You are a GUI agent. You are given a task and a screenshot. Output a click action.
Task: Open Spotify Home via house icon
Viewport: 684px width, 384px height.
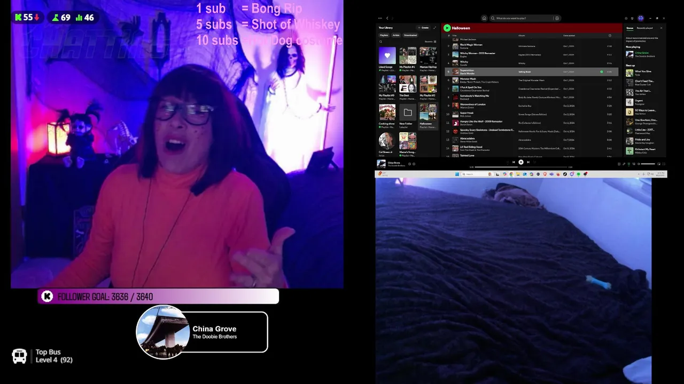tap(484, 18)
